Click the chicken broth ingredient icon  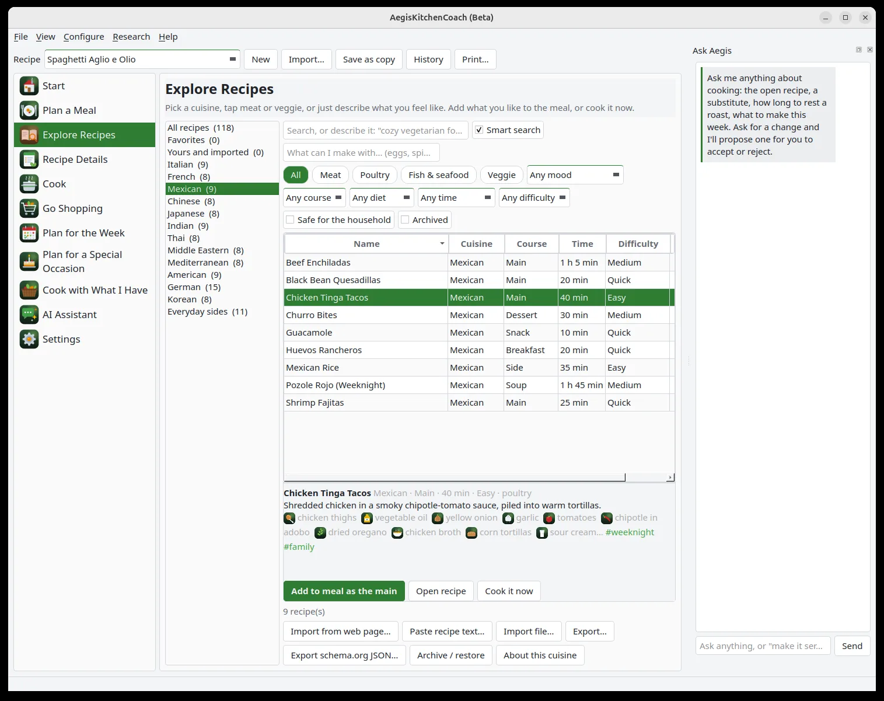[x=397, y=533]
